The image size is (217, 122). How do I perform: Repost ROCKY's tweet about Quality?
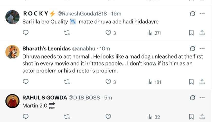67,33
